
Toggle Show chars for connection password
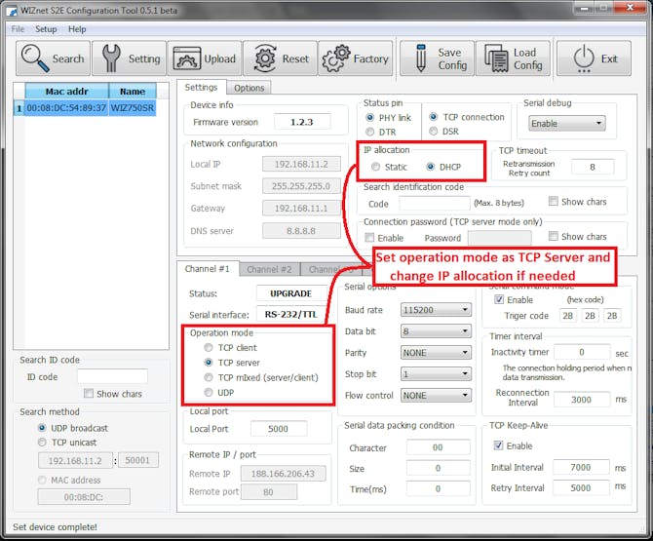pos(553,236)
